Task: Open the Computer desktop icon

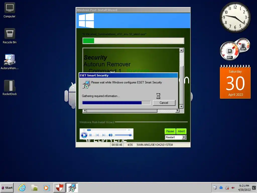Action: click(10, 10)
